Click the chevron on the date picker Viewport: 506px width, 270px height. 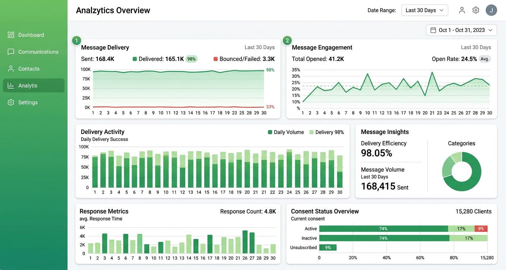pyautogui.click(x=490, y=30)
